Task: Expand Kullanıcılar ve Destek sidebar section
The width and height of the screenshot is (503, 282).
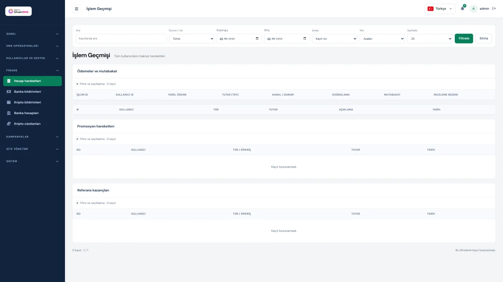Action: tap(32, 58)
